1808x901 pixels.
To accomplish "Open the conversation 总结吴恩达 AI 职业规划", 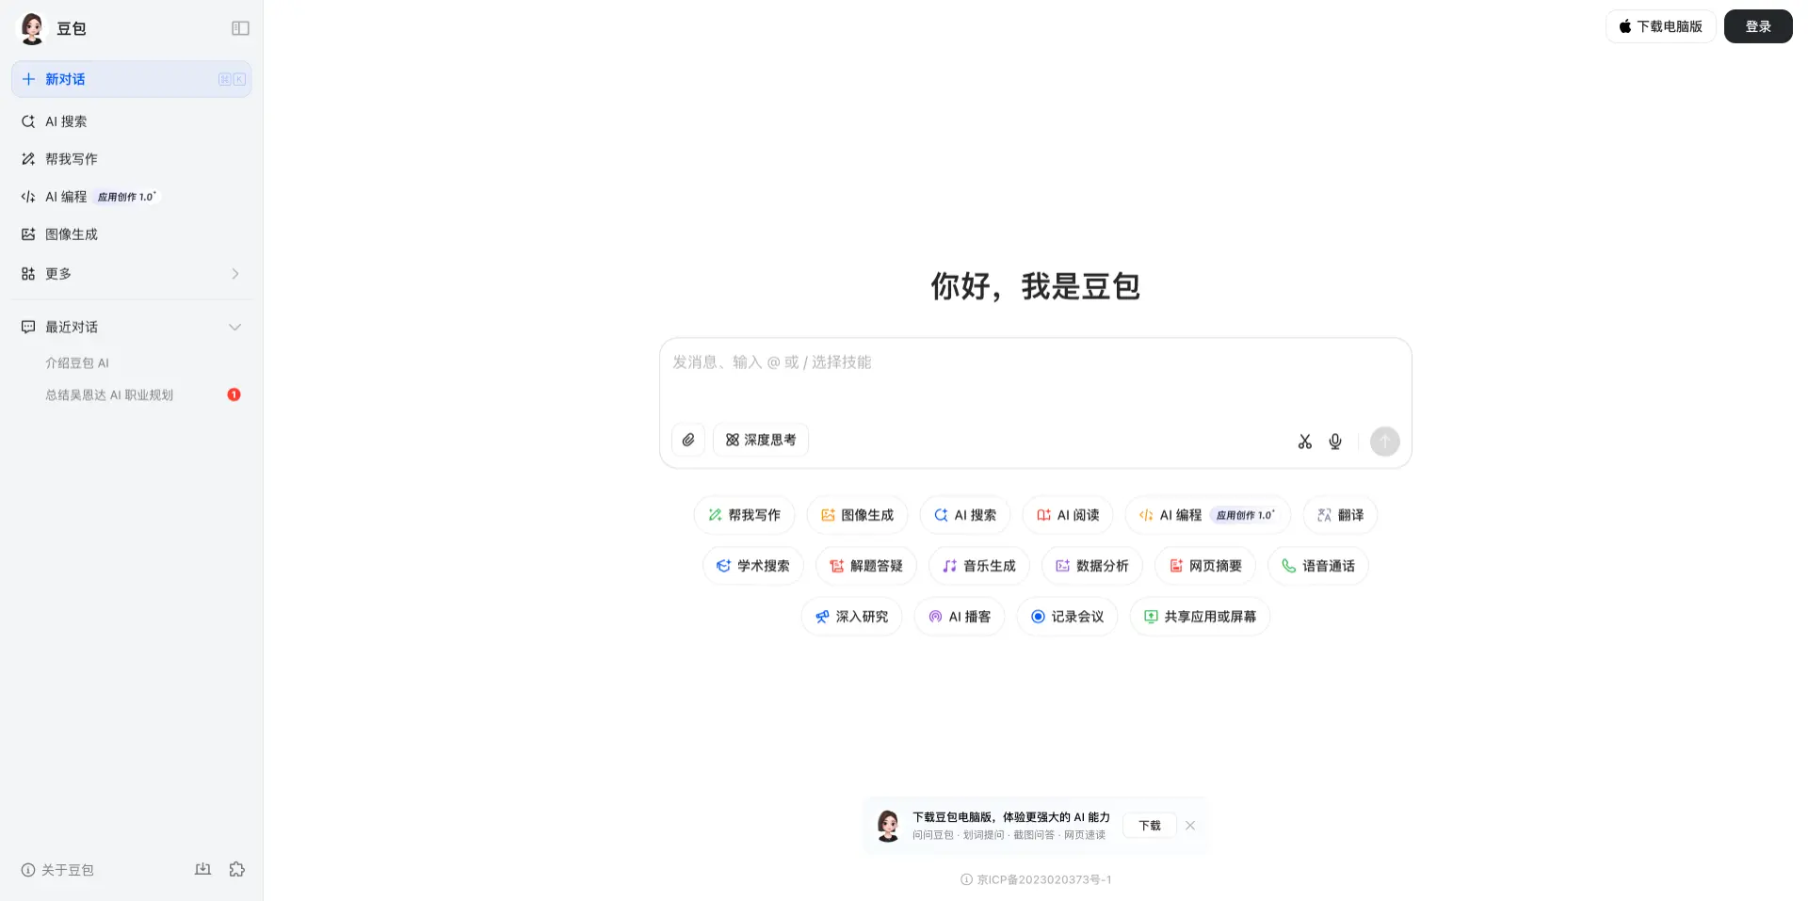I will pos(109,394).
